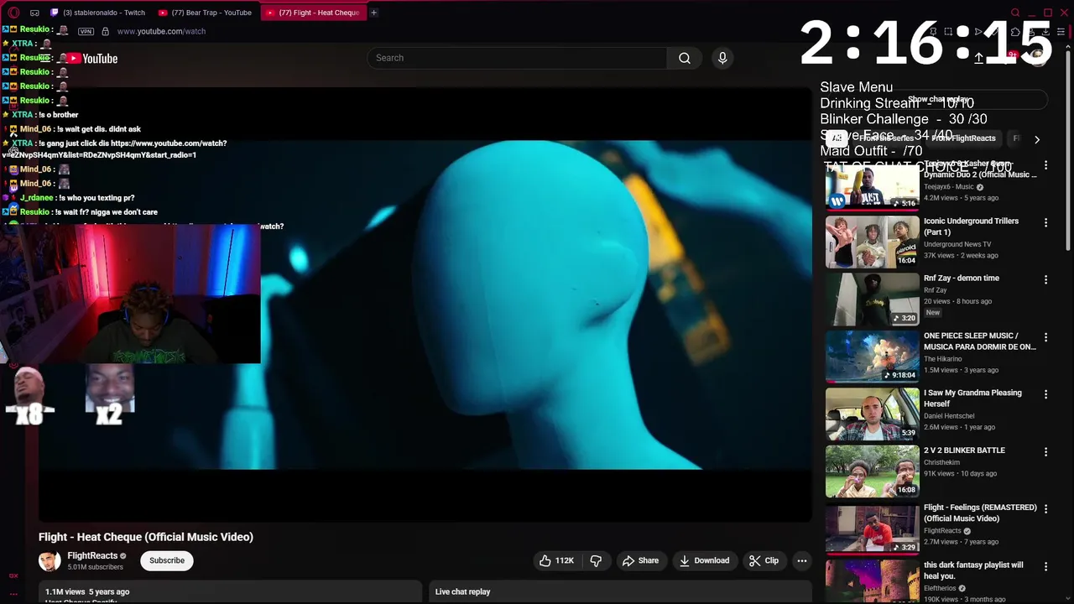Open options for Iconic Underground Trillers
Viewport: 1074px width, 604px height.
pyautogui.click(x=1045, y=222)
